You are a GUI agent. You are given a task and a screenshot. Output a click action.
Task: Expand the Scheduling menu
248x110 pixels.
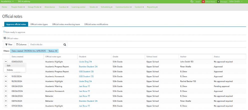point(106,7)
